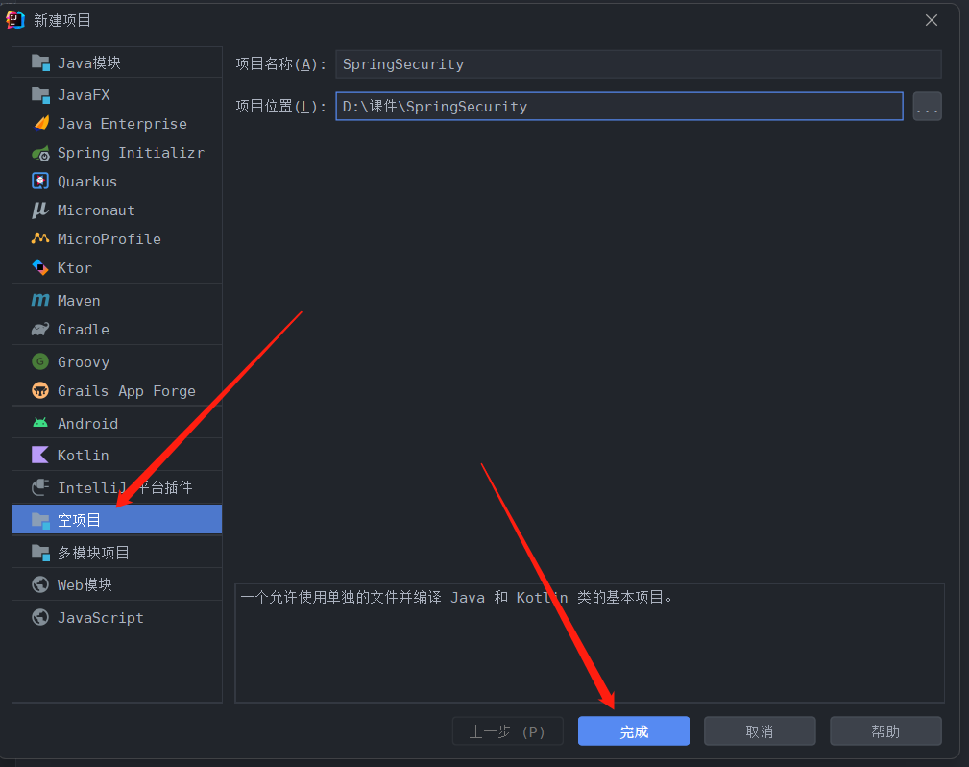Select Maven label

(x=79, y=301)
